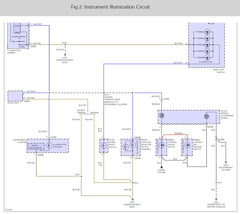Viewport: 240px width, 214px height.
Task: Click the S213 splice dot
Action: click(104, 93)
